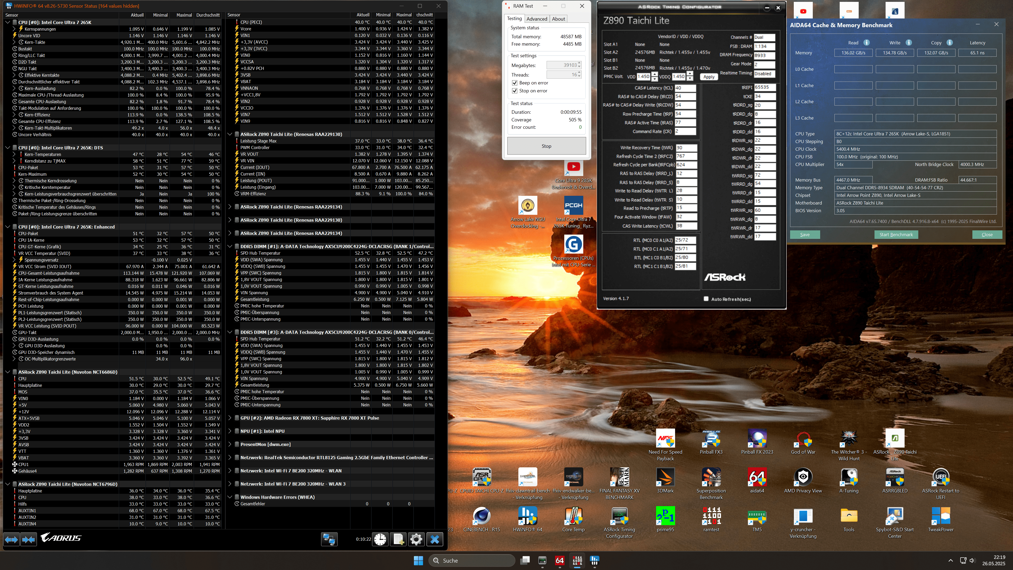This screenshot has height=570, width=1013.
Task: Click HWiNFO shrink columns arrows icon
Action: 28,539
